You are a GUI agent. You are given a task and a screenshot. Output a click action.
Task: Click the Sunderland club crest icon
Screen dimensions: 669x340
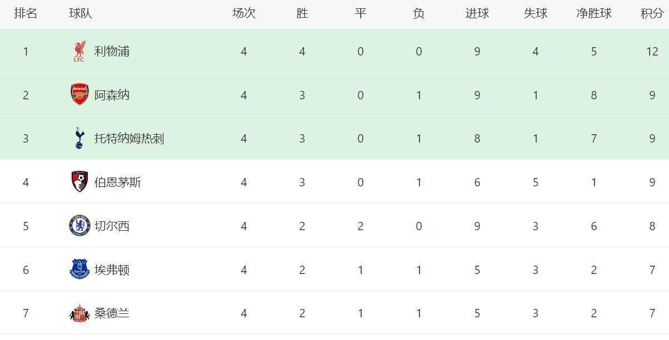point(79,313)
